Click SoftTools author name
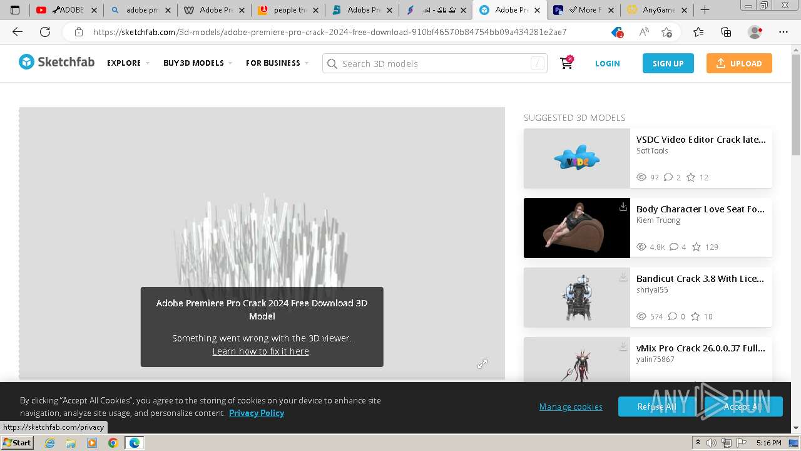 (652, 151)
